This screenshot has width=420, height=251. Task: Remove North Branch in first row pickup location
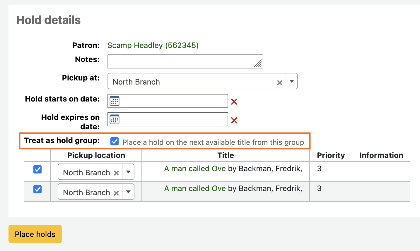(x=116, y=173)
